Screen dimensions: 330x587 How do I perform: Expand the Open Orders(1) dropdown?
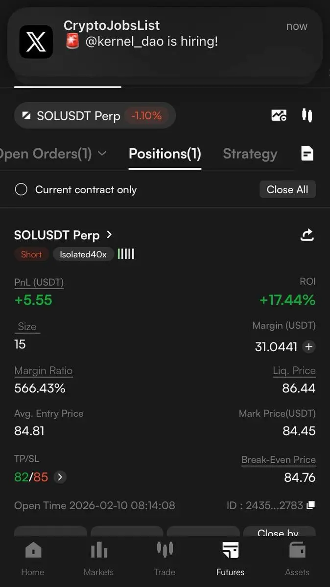coord(102,154)
